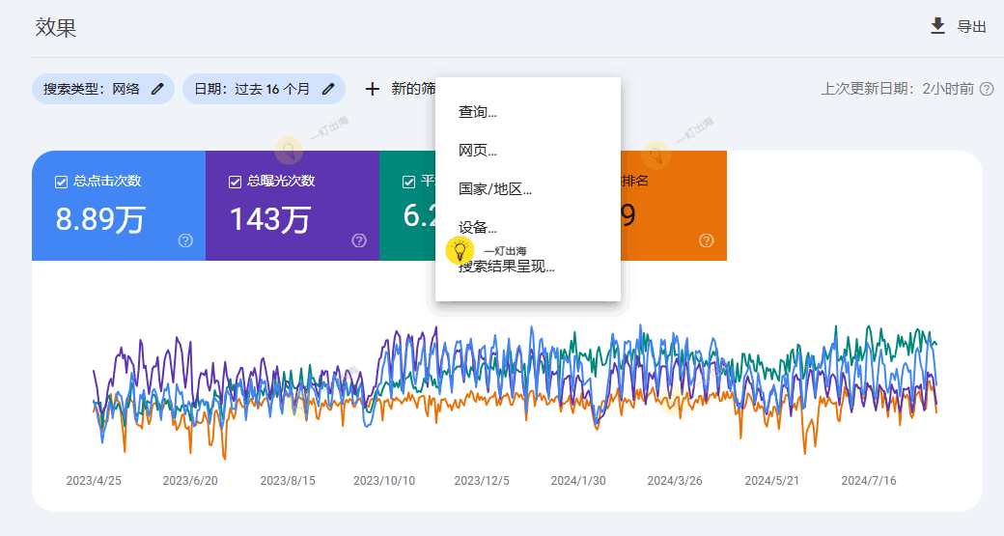Select 搜索结果呈现... menu option
The width and height of the screenshot is (1004, 536).
click(x=507, y=268)
